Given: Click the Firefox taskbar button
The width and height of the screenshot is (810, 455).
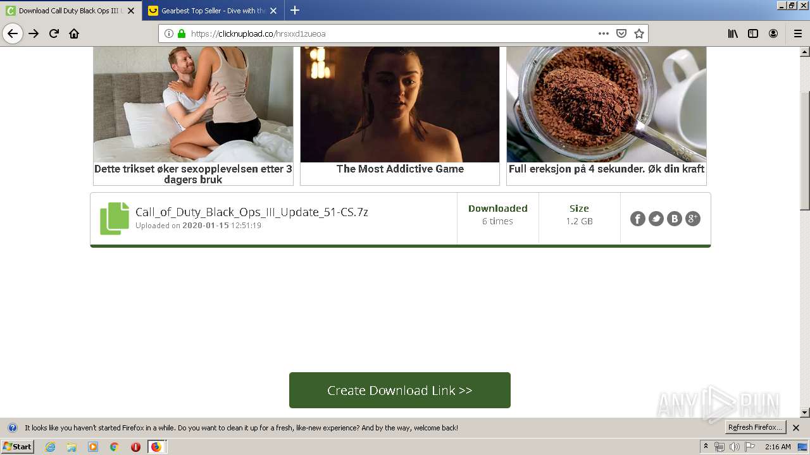Looking at the screenshot, I should pos(156,447).
